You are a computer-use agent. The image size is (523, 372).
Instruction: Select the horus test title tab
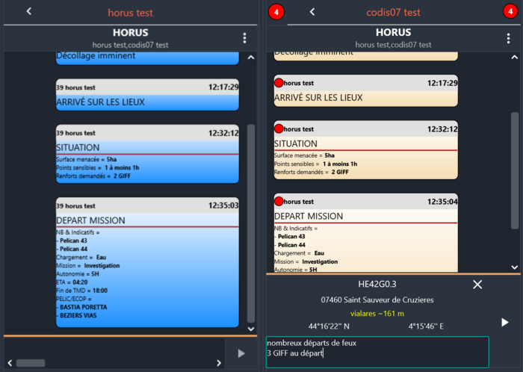(x=131, y=12)
